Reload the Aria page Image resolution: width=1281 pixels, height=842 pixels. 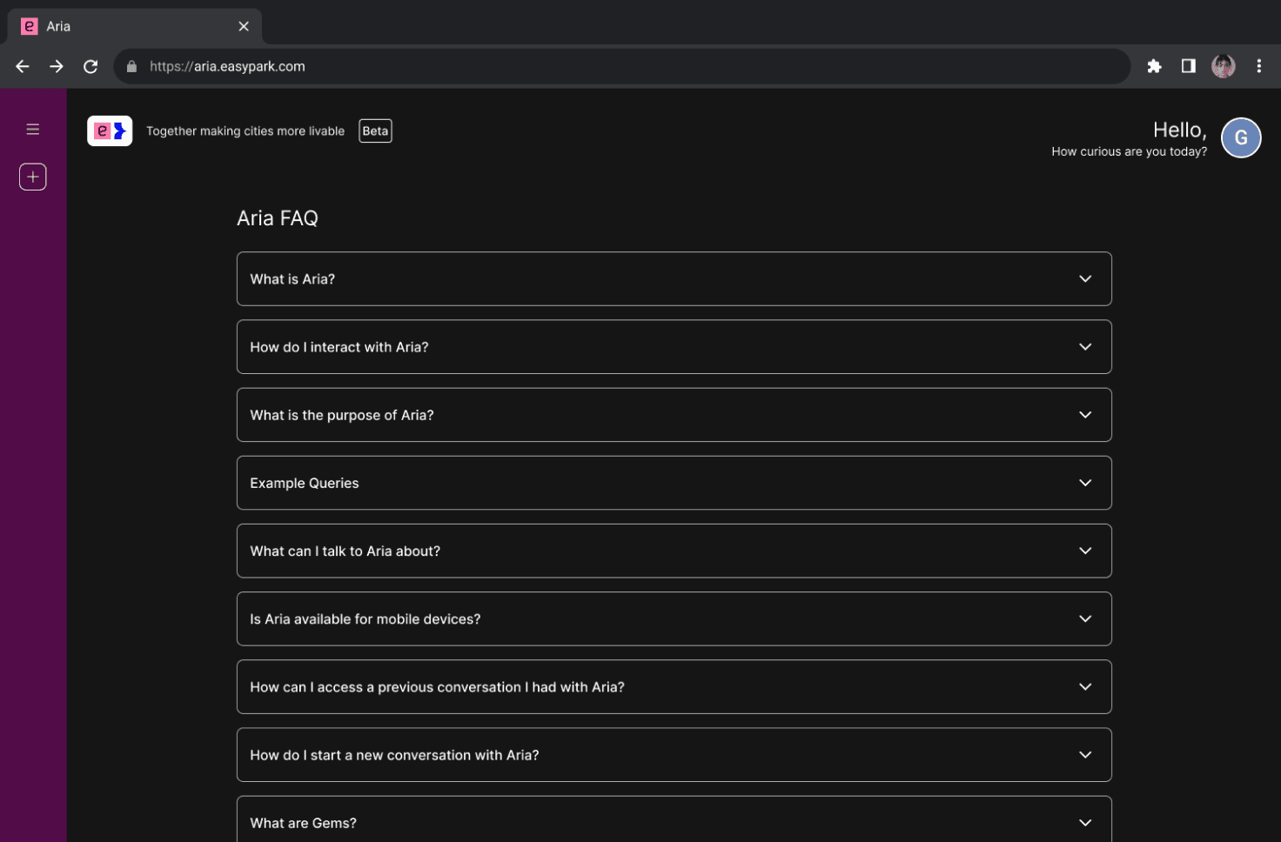(91, 66)
